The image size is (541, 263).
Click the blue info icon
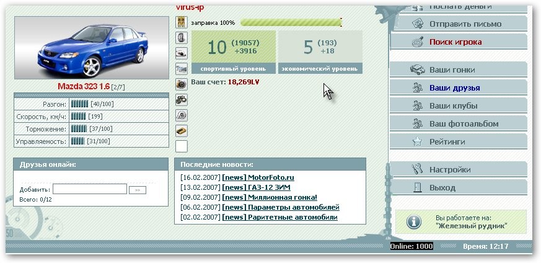point(414,221)
